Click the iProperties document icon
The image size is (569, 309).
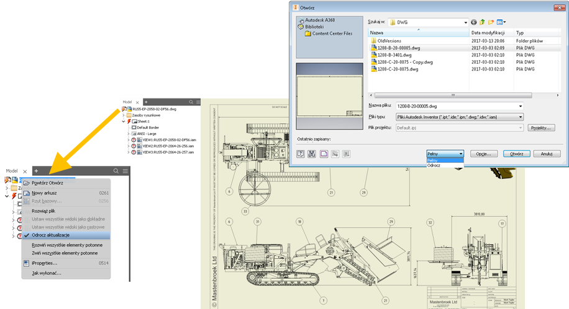pyautogui.click(x=27, y=263)
